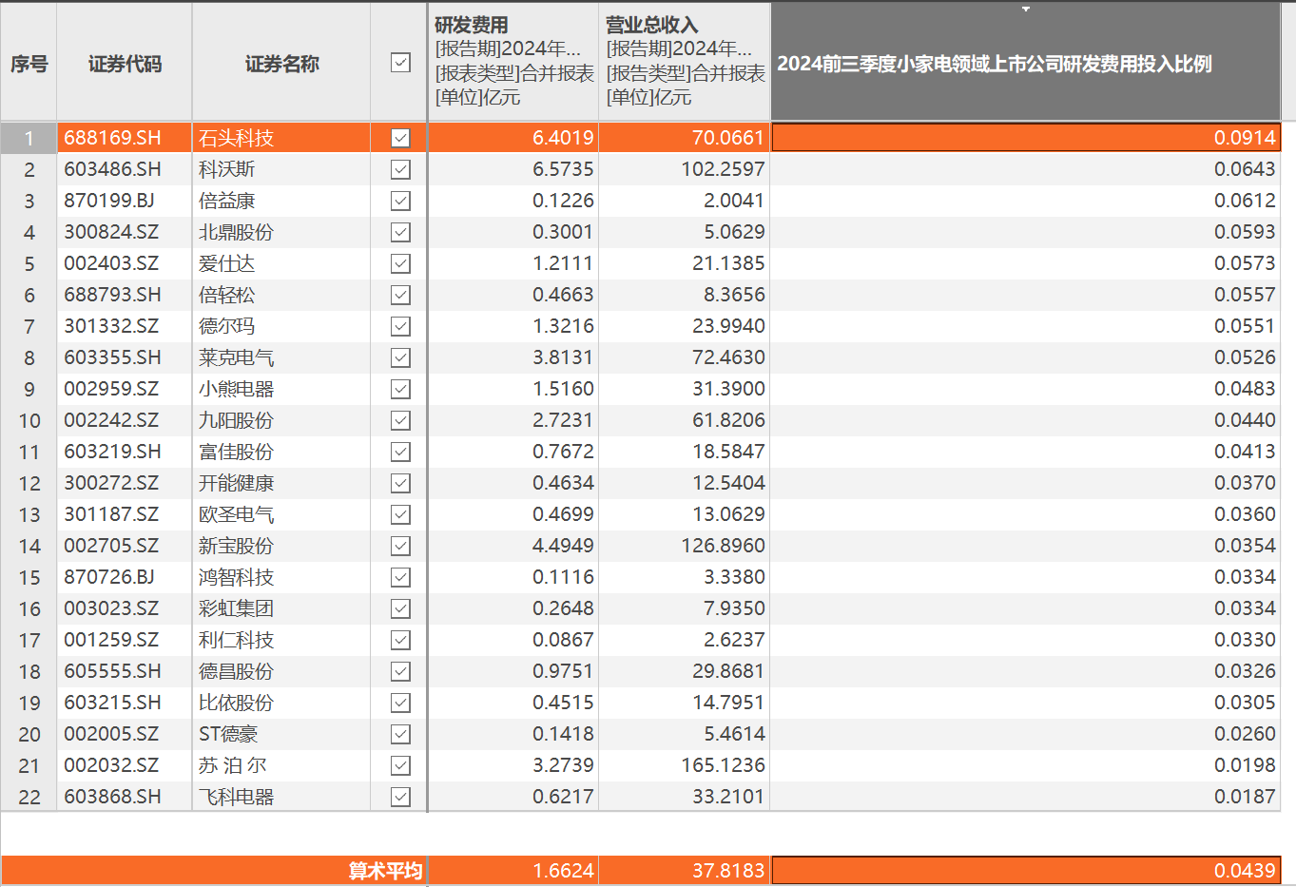Viewport: 1296px width, 887px height.
Task: Click 新宝股份 revenue cell 126.8960
Action: coord(723,546)
